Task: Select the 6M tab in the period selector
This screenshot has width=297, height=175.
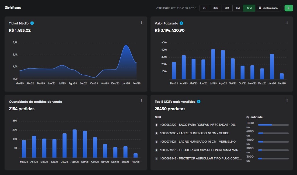Action: pyautogui.click(x=238, y=8)
